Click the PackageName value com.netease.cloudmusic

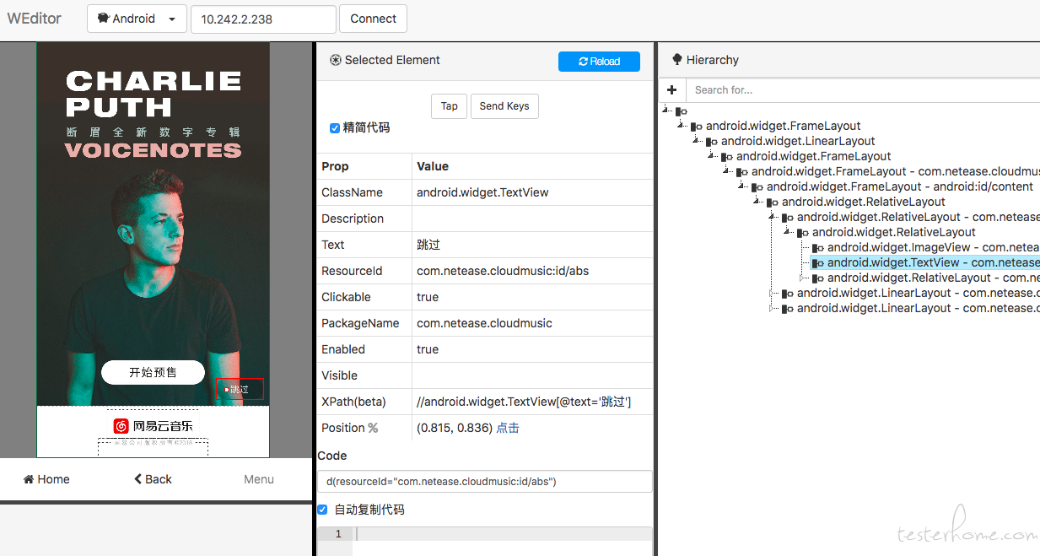[484, 323]
